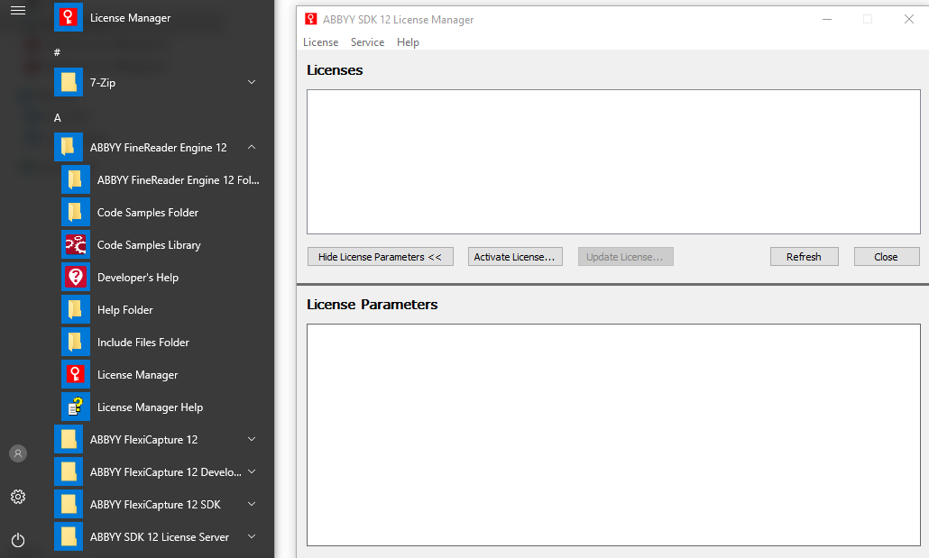The height and width of the screenshot is (558, 929).
Task: Open user account icon in Start menu
Action: (x=18, y=453)
